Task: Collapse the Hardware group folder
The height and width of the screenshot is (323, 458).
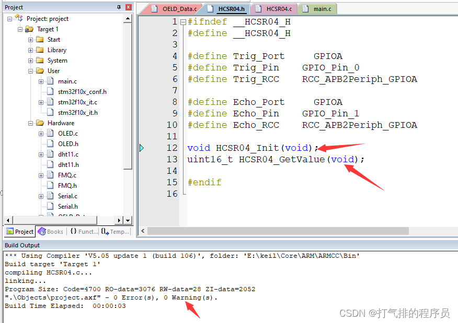Action: click(30, 123)
